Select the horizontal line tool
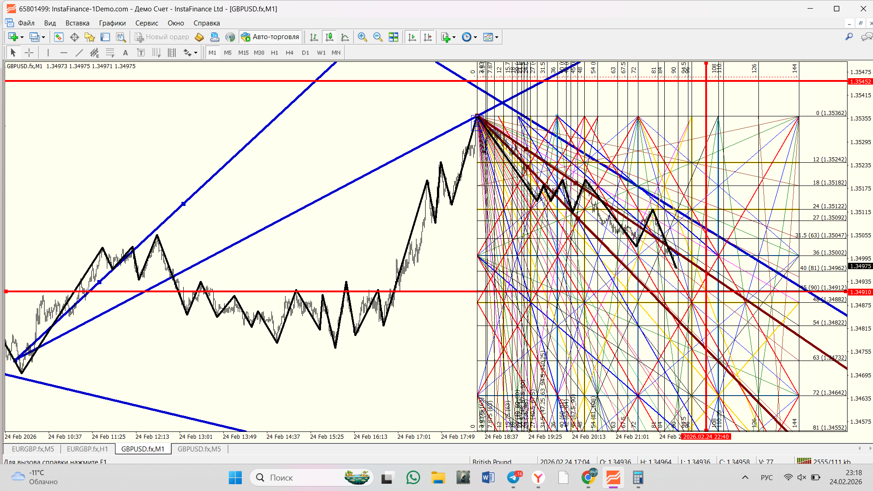873x491 pixels. (64, 53)
